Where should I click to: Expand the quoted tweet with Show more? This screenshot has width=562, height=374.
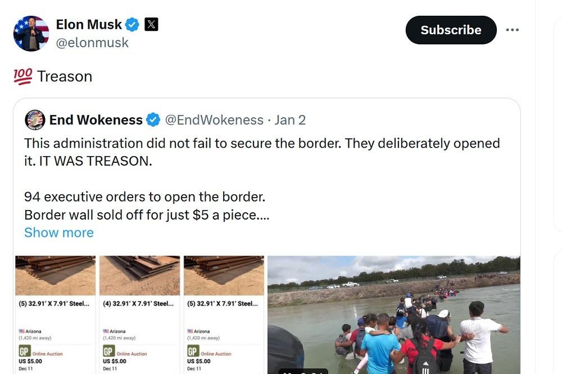click(x=58, y=232)
